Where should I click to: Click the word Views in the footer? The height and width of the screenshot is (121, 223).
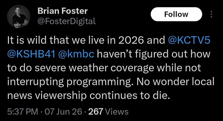[117, 112]
